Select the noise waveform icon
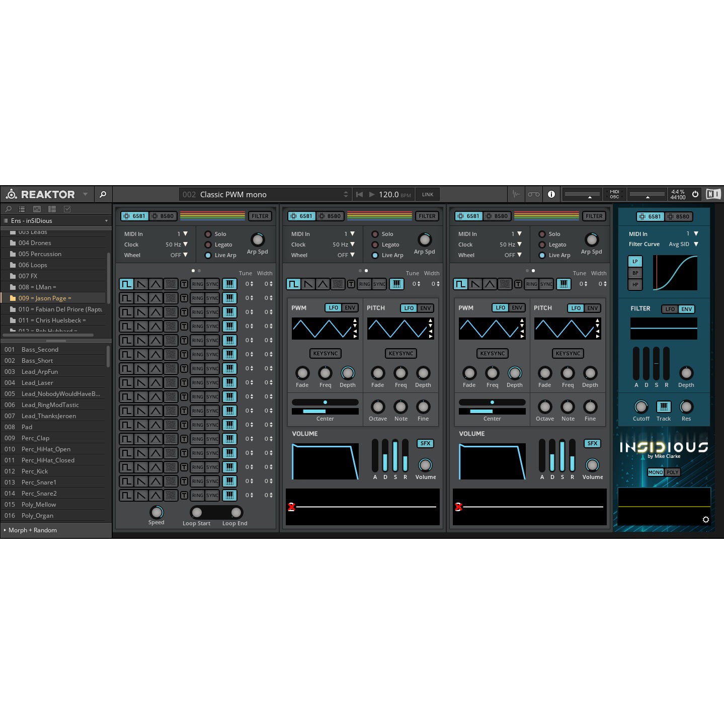 pyautogui.click(x=170, y=283)
